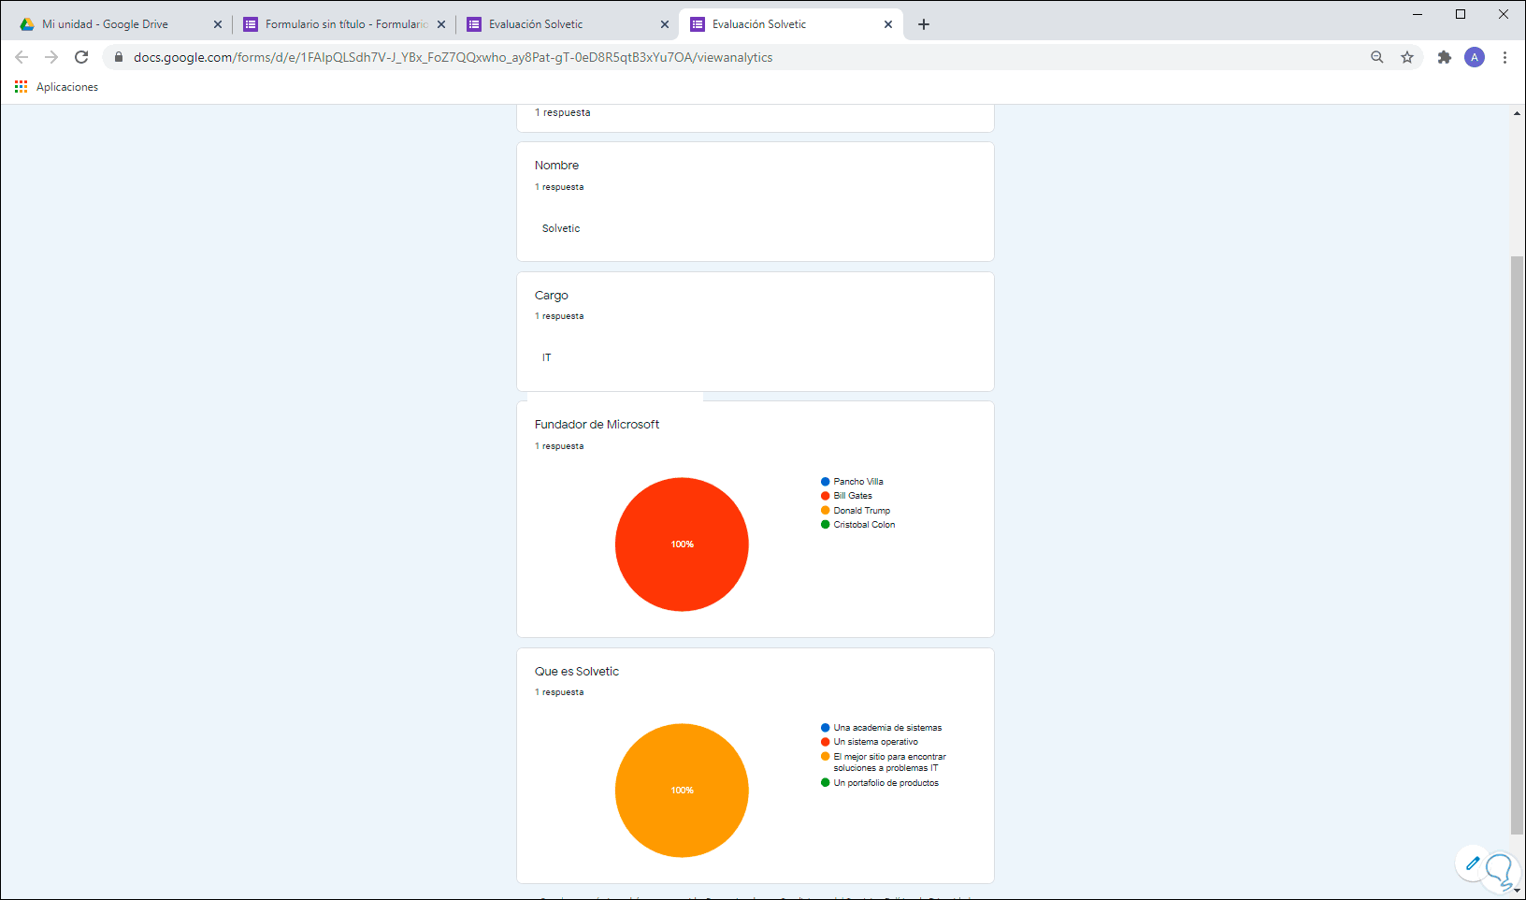Select the active Evaluación Solvetic analytics tab
Screen dimensions: 1526x900
tap(791, 24)
